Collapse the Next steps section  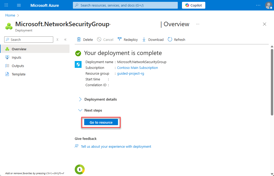90,110
